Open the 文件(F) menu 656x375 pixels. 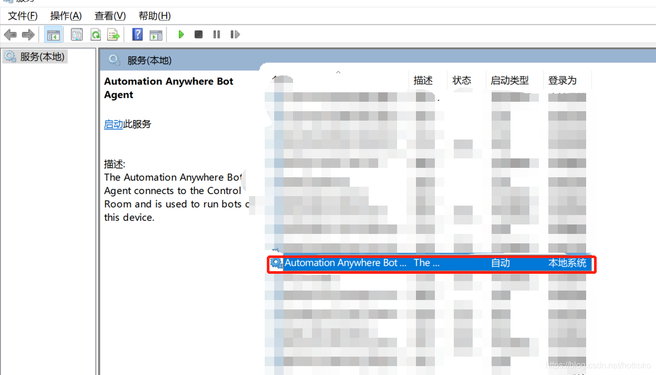pyautogui.click(x=22, y=16)
